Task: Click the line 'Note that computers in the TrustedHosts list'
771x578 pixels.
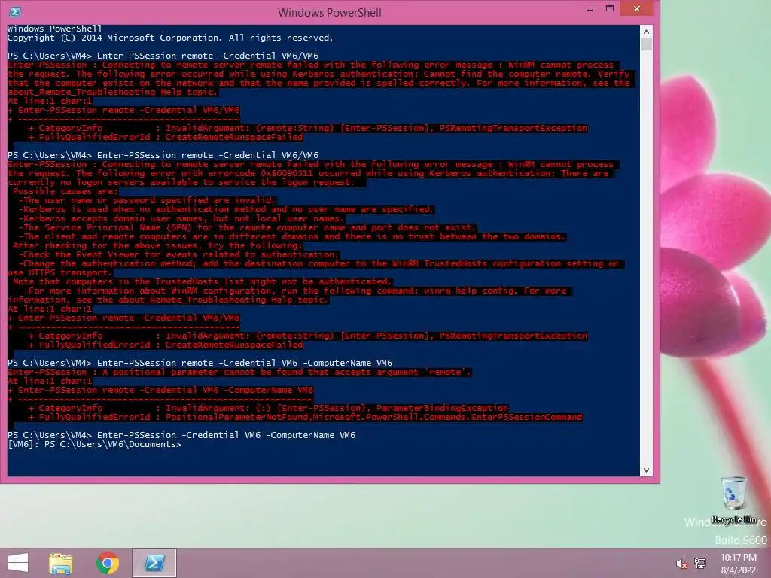Action: click(x=202, y=281)
